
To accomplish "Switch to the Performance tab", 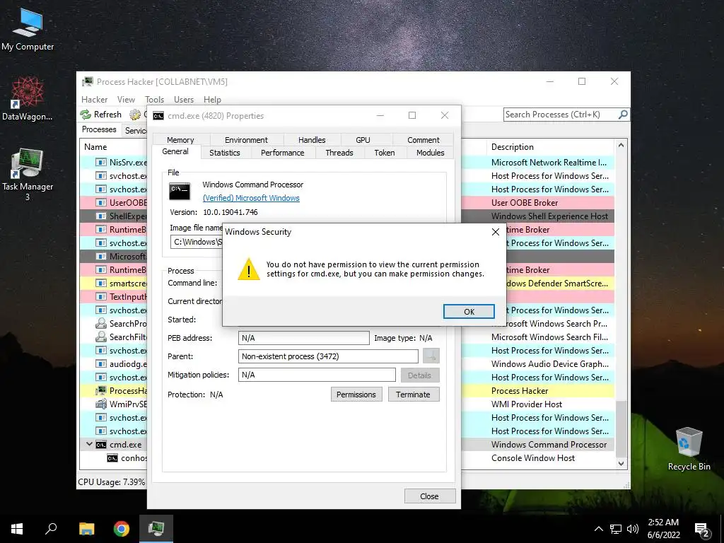I will (x=283, y=153).
